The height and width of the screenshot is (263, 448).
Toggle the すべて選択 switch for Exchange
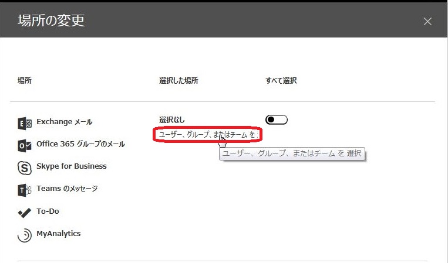point(276,120)
